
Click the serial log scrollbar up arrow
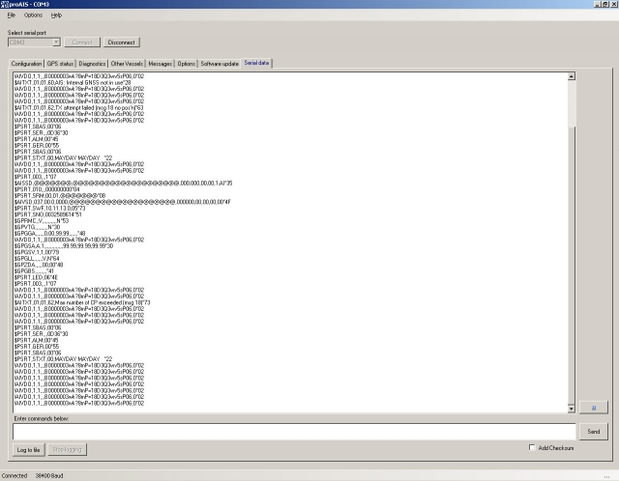pos(572,75)
